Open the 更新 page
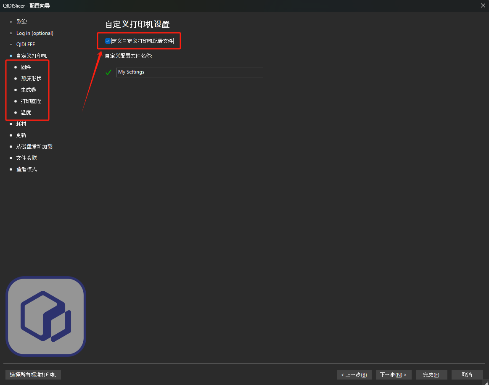Image resolution: width=489 pixels, height=385 pixels. (x=21, y=135)
